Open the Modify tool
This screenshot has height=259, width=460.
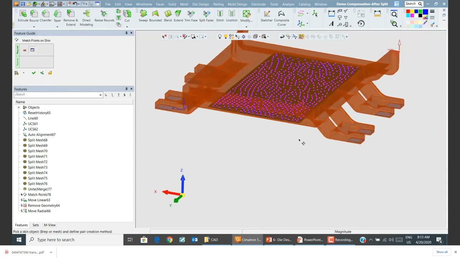pyautogui.click(x=246, y=17)
